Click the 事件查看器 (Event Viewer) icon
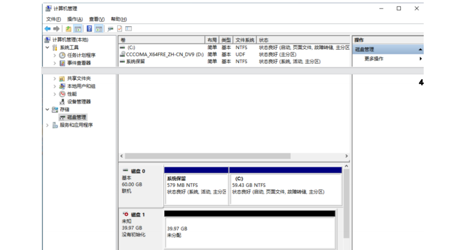 62,63
